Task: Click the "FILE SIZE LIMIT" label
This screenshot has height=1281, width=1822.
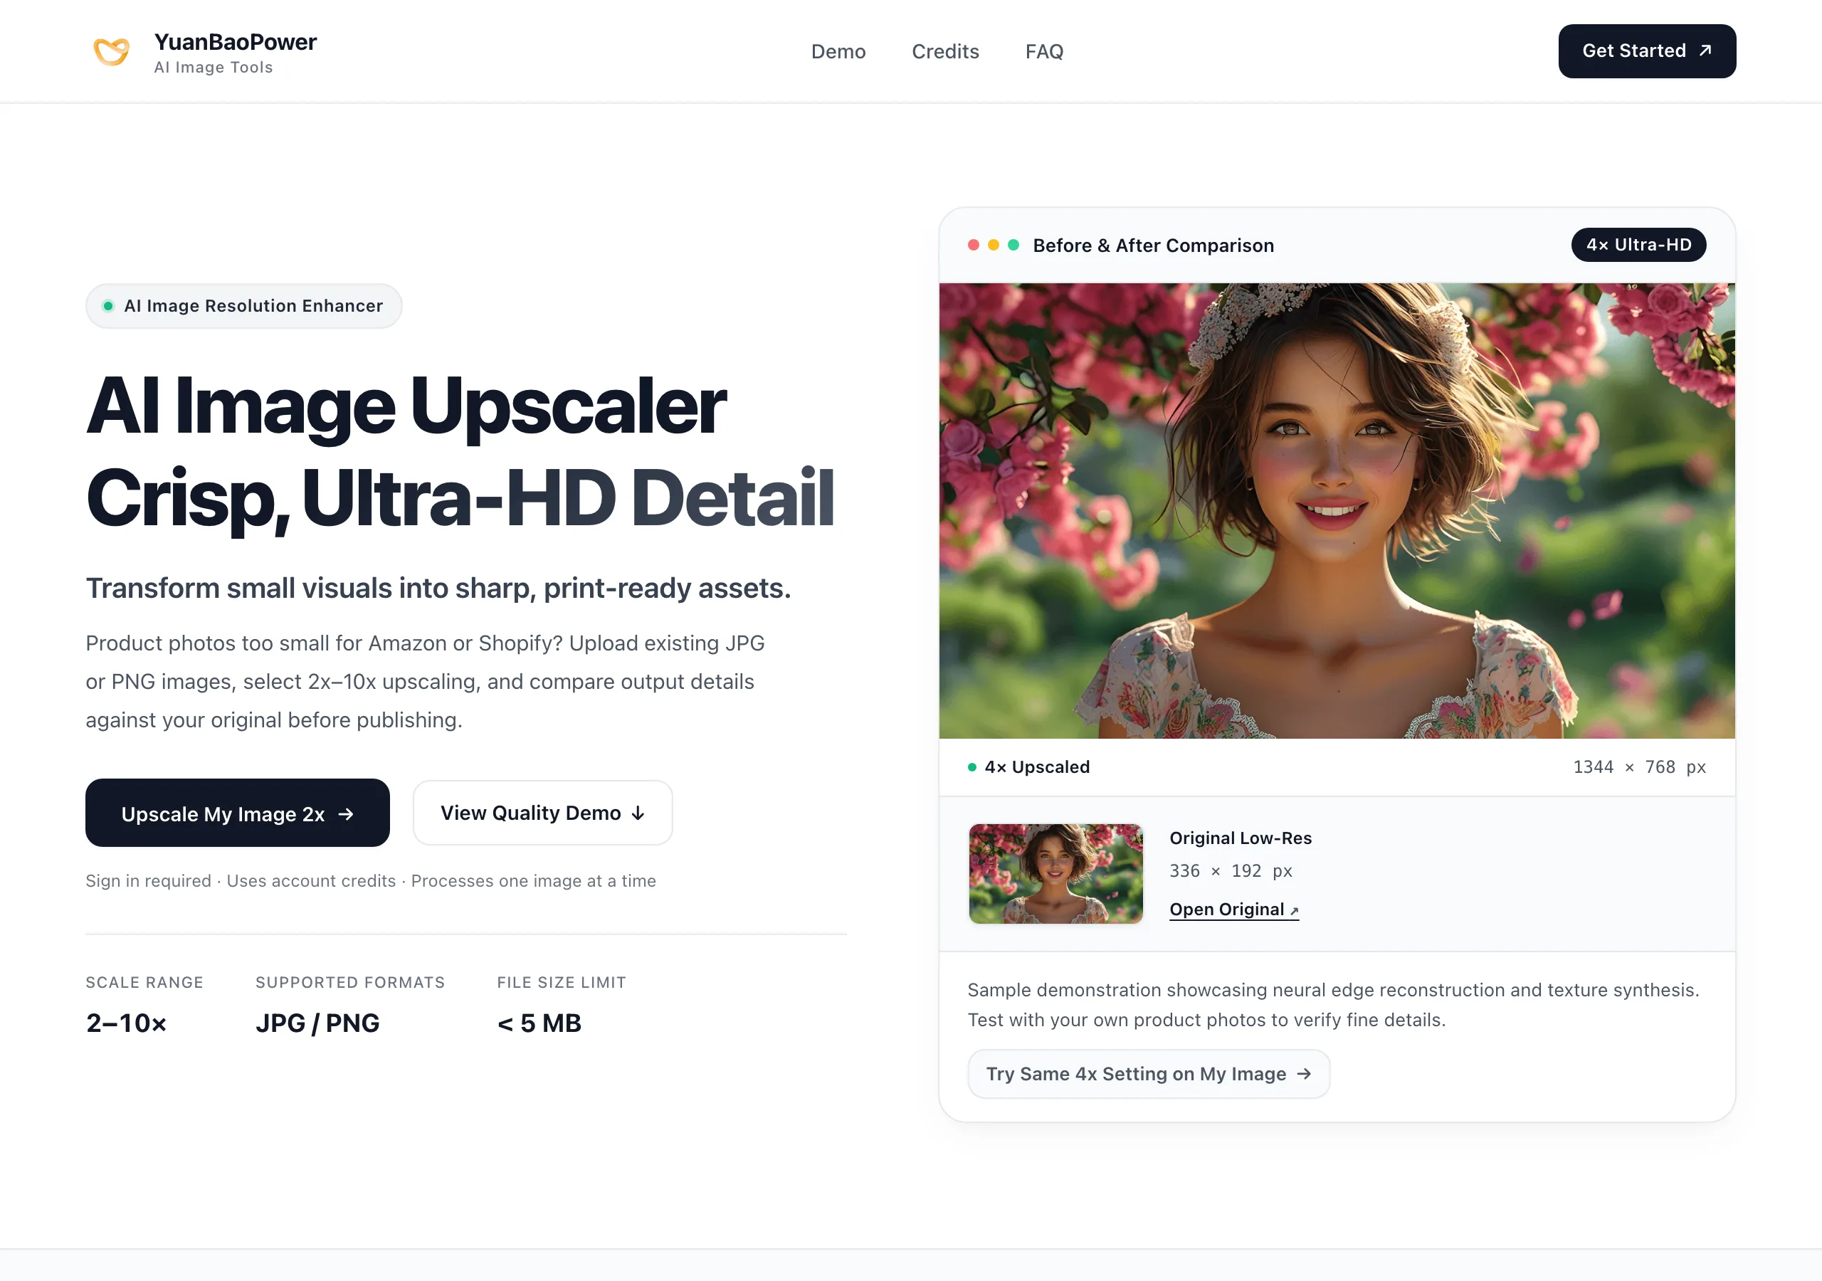Action: pyautogui.click(x=562, y=983)
